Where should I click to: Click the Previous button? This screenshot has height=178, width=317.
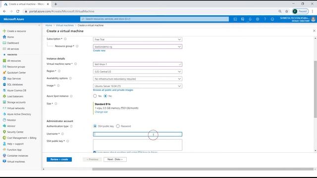click(93, 159)
